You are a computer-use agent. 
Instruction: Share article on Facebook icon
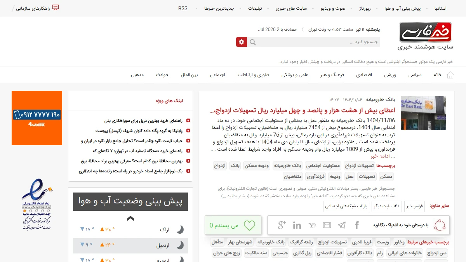coord(357,225)
